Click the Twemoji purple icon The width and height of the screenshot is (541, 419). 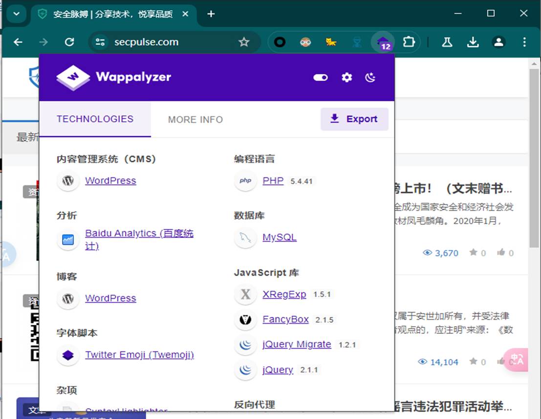click(x=68, y=355)
